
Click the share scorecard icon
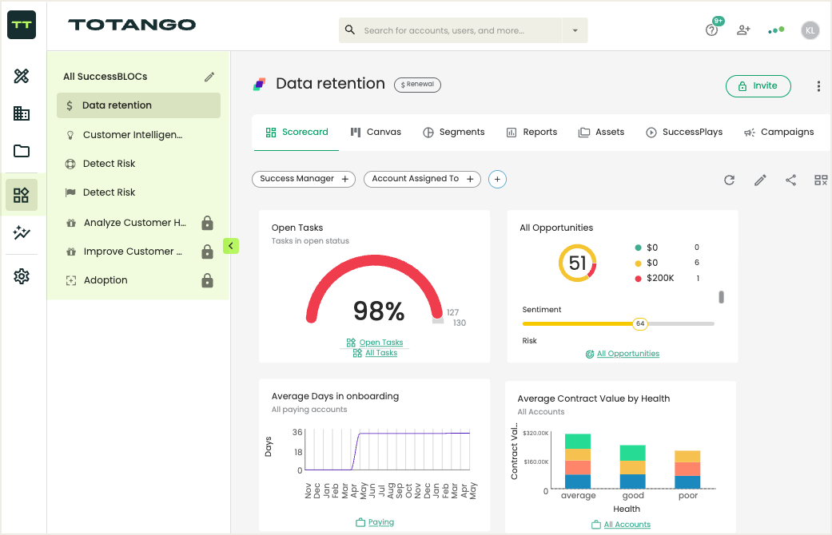tap(790, 180)
